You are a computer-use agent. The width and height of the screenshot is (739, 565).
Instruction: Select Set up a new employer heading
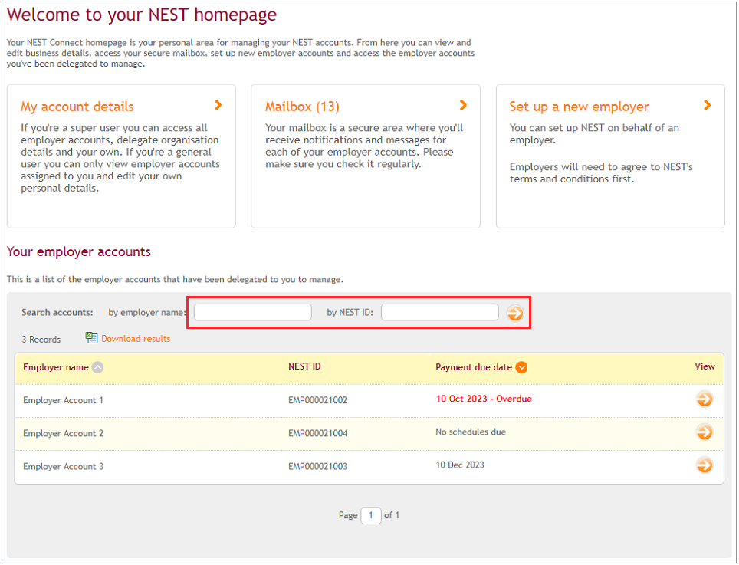(579, 107)
